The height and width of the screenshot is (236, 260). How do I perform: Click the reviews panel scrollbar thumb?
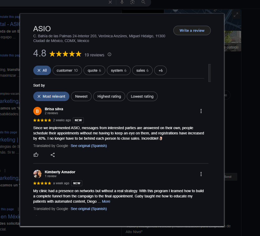click(209, 73)
